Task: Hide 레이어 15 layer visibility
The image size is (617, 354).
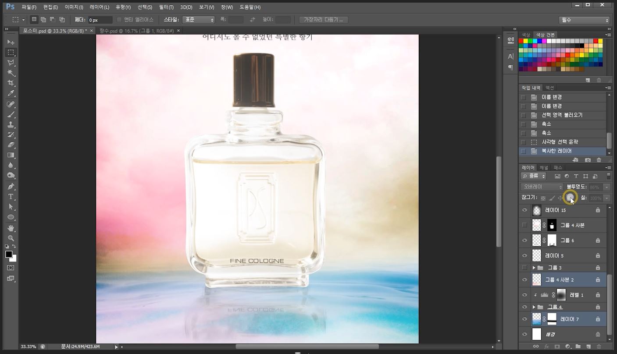Action: (524, 210)
